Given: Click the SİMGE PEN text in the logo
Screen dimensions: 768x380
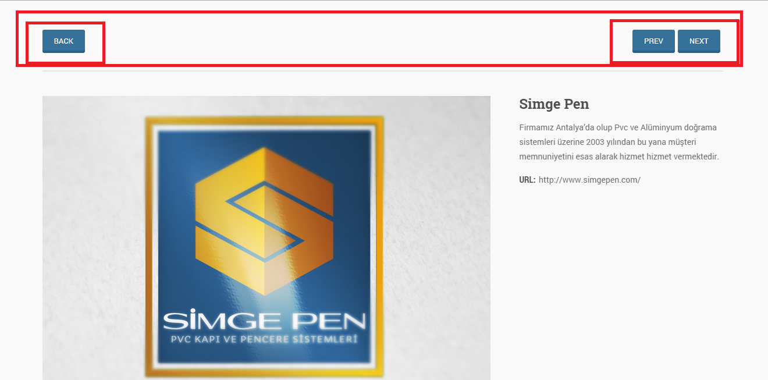Looking at the screenshot, I should 264,321.
